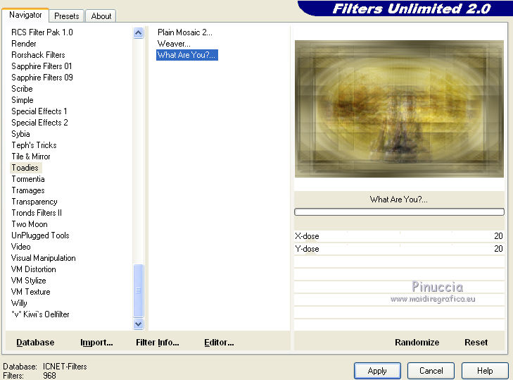Cancel the filter dialog
The image size is (513, 380).
pos(431,371)
